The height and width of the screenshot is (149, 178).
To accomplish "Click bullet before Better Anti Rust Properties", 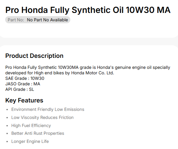I will point(7,133).
